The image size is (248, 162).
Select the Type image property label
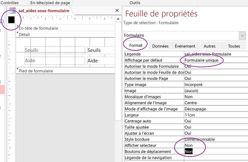154,84
